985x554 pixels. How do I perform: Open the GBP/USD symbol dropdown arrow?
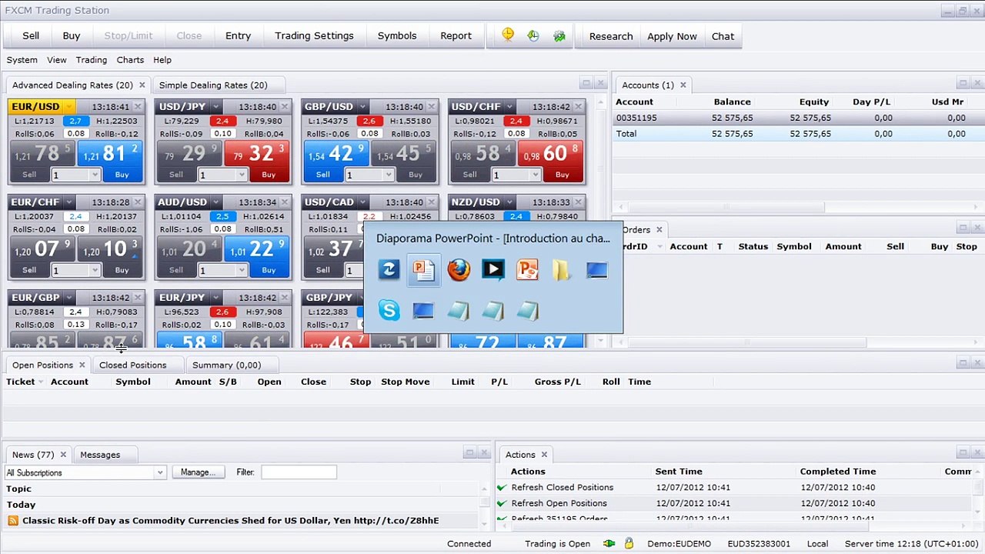[363, 107]
